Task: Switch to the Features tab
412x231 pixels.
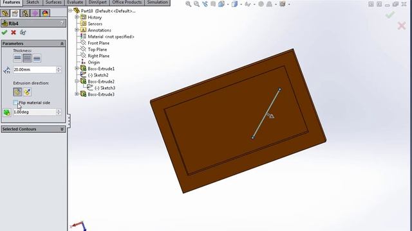Action: click(x=12, y=3)
